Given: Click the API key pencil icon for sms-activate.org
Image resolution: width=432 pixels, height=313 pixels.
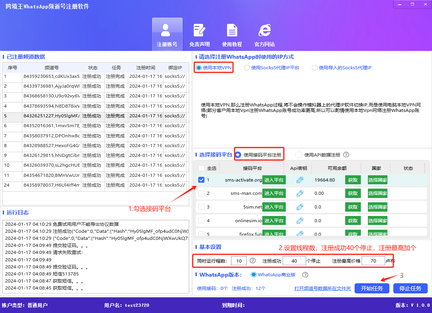Looking at the screenshot, I should pyautogui.click(x=300, y=180).
